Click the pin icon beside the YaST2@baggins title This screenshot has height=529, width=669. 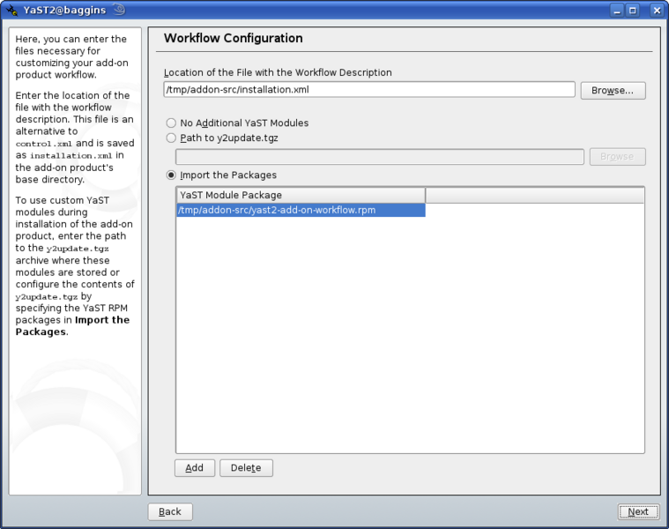coord(120,10)
